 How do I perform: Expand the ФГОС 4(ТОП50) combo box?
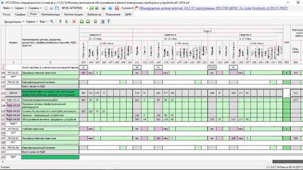coord(87,8)
